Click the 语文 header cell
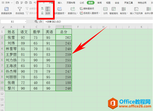The image size is (153, 111). click(x=24, y=32)
